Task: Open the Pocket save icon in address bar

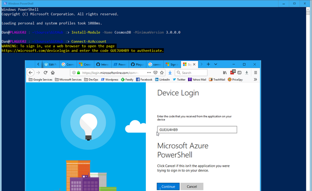Action: [156, 72]
